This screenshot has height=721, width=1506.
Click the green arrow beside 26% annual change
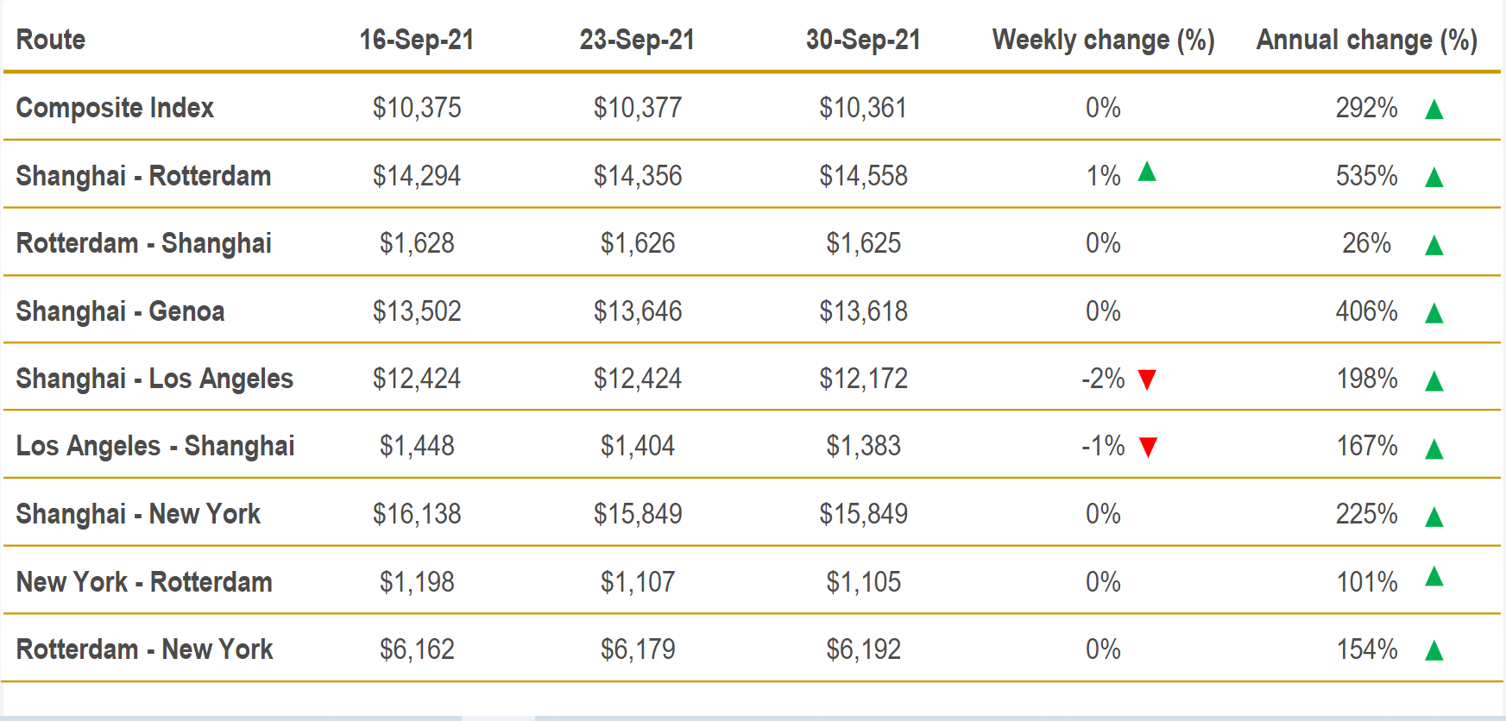(1434, 246)
